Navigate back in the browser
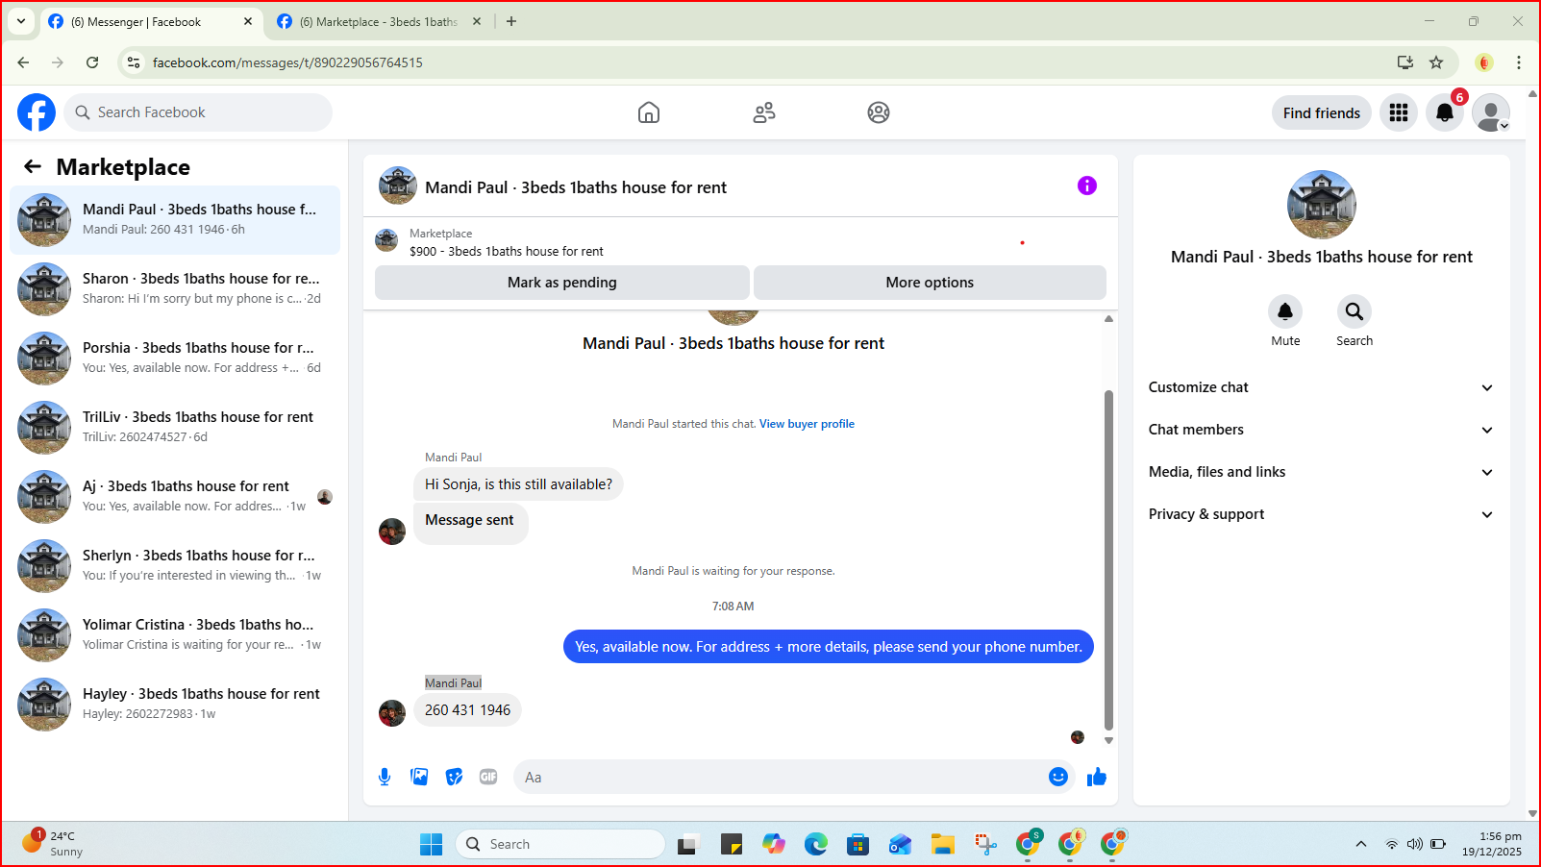Viewport: 1541px width, 867px height. (x=23, y=62)
